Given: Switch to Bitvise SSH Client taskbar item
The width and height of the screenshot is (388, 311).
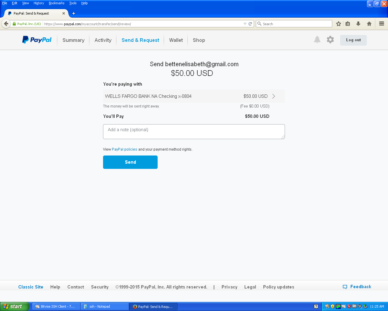Looking at the screenshot, I should tap(56, 306).
